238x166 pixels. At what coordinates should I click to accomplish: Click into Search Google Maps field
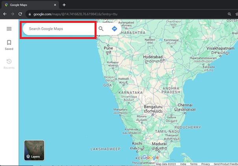coord(59,29)
